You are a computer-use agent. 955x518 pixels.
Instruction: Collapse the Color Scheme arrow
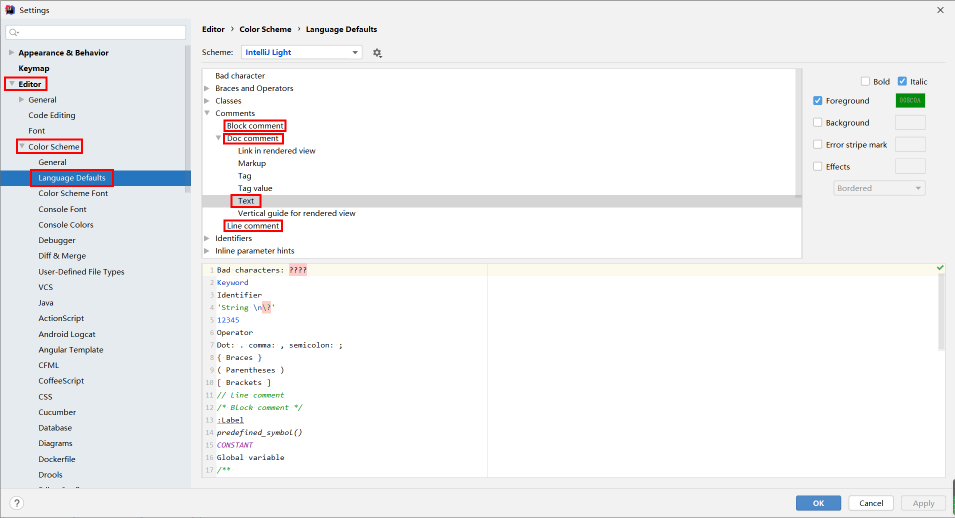tap(21, 146)
